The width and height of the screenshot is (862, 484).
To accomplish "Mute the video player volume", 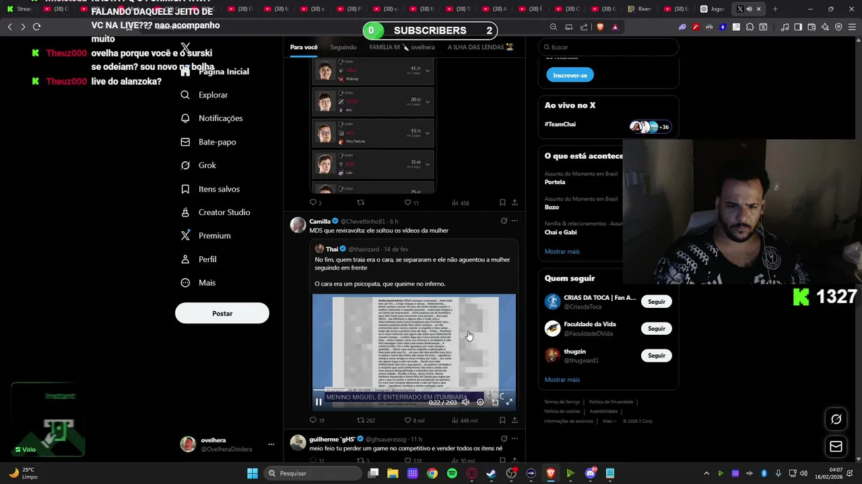I will point(465,402).
